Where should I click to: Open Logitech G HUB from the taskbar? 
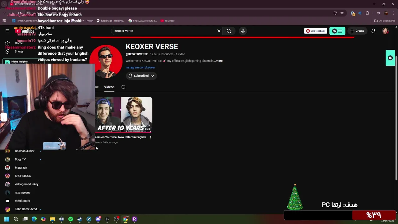click(107, 219)
